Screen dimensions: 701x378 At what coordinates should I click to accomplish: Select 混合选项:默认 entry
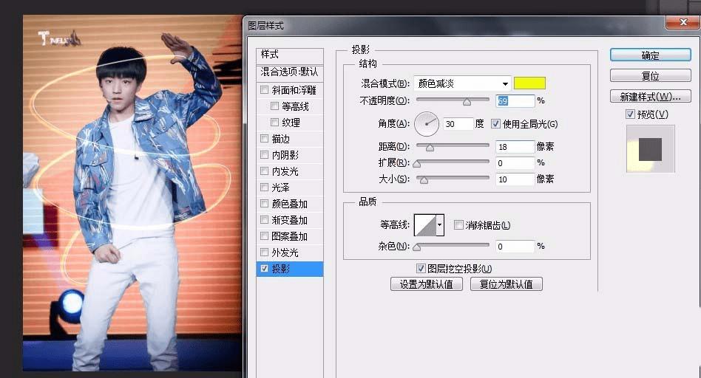tap(290, 72)
